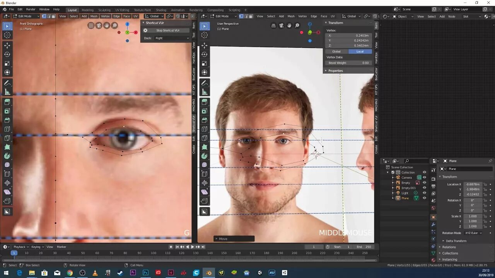Select the Cursor tool in the left viewport toolbar
Image resolution: width=495 pixels, height=278 pixels.
(7, 35)
